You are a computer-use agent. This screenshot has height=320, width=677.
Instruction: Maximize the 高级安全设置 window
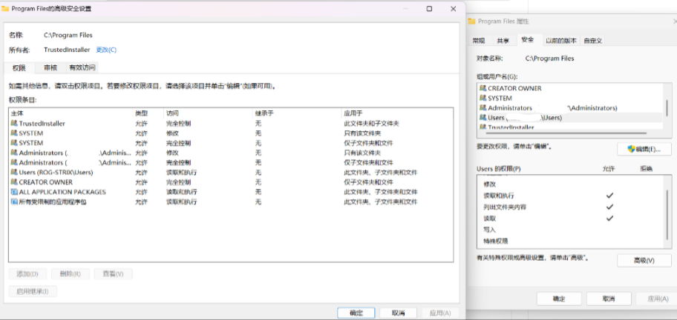pos(429,9)
